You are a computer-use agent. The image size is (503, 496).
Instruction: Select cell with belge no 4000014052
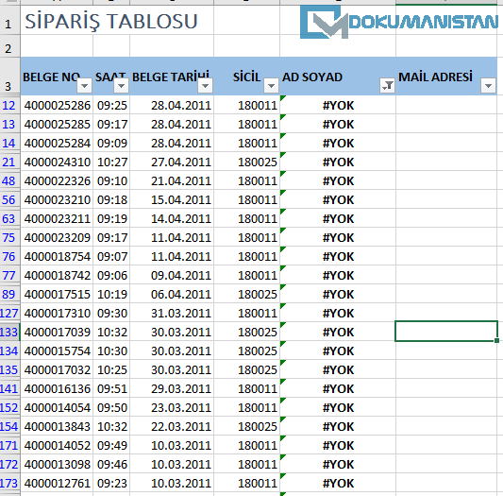(58, 445)
